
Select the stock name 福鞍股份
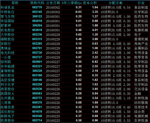pyautogui.click(x=7, y=39)
